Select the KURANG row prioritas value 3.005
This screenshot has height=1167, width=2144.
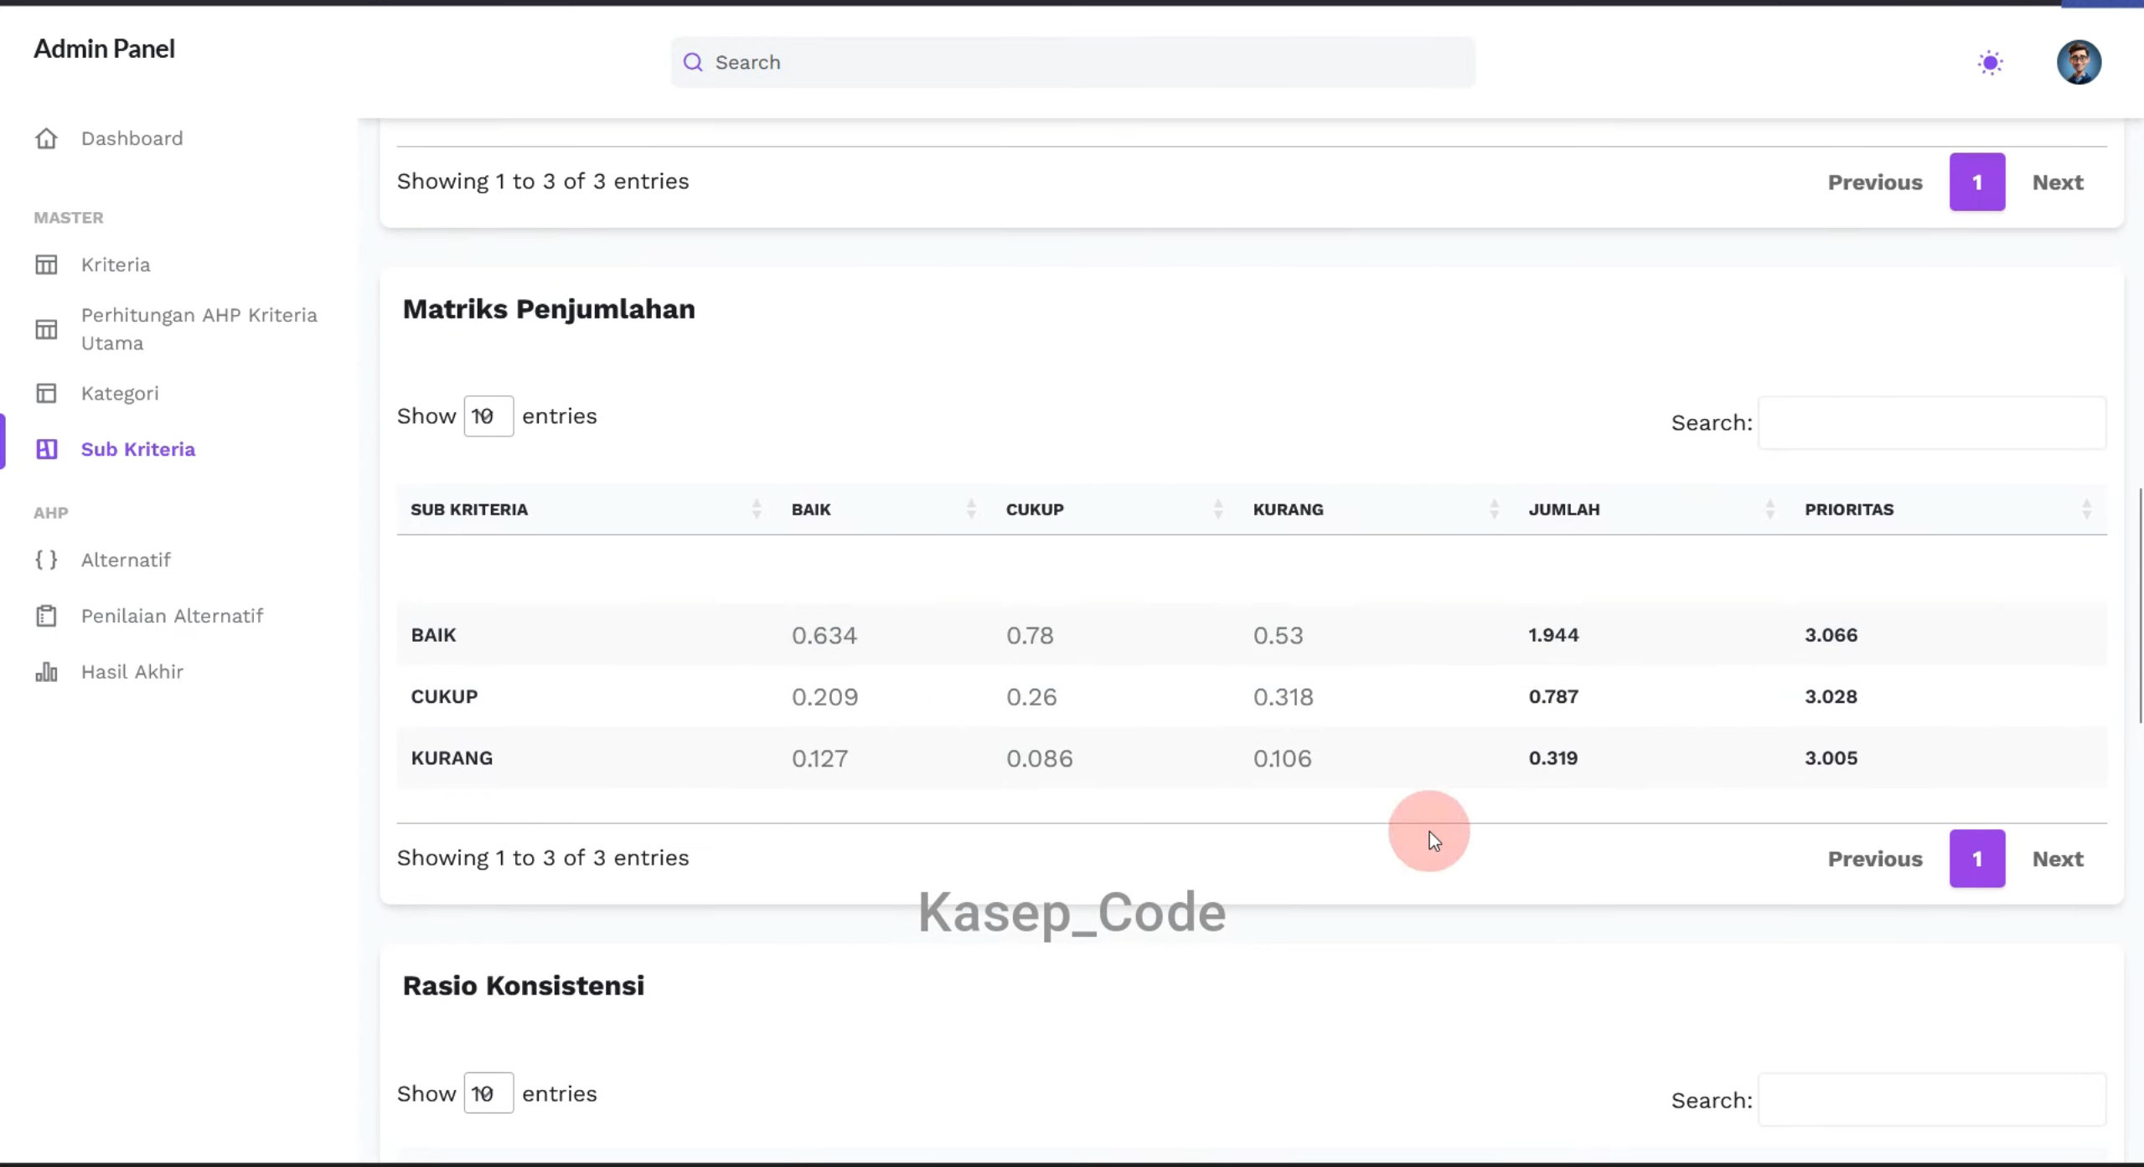click(x=1831, y=758)
